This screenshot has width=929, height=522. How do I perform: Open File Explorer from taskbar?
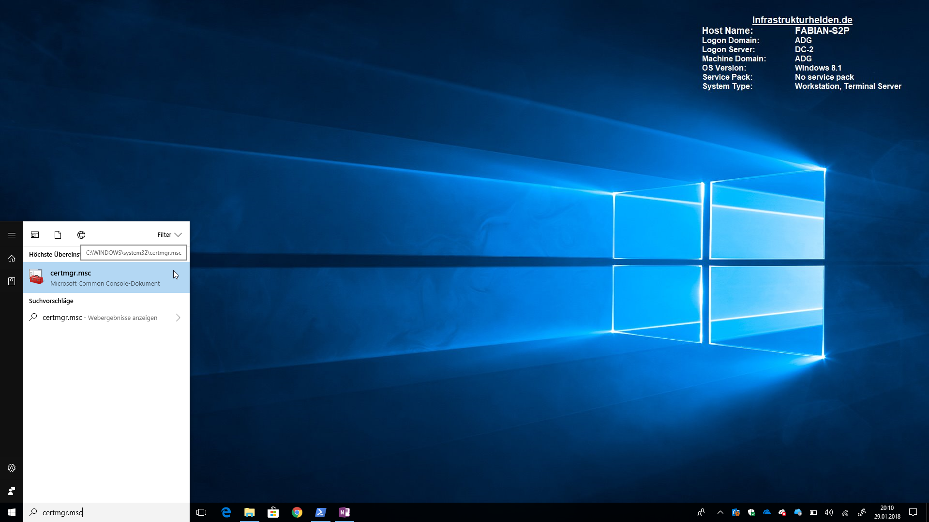[250, 512]
